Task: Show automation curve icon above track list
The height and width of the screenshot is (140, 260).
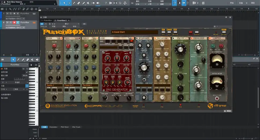Action: point(15,9)
